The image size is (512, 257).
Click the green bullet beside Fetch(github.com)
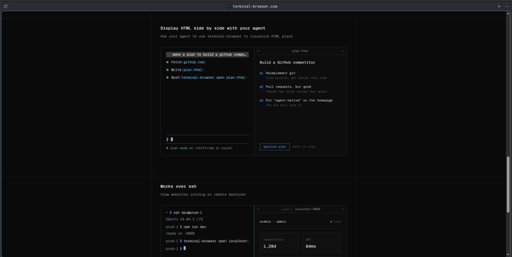coord(167,62)
